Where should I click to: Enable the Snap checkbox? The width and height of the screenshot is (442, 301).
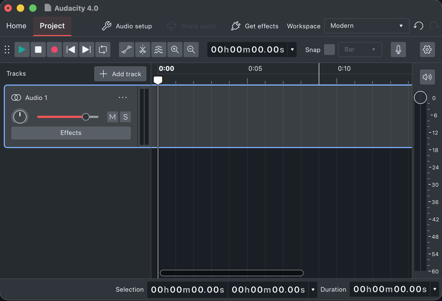(329, 50)
